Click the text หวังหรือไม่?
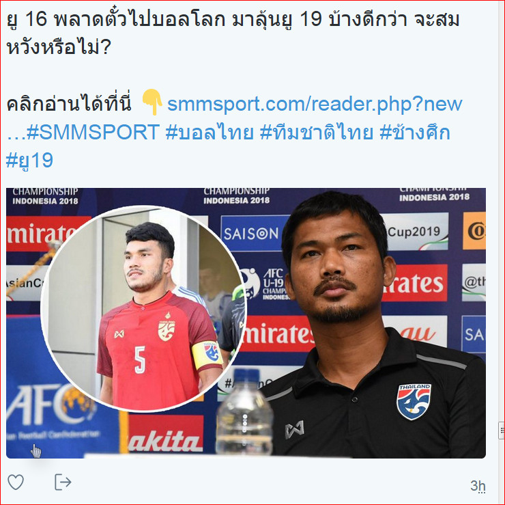The width and height of the screenshot is (505, 505). point(59,47)
